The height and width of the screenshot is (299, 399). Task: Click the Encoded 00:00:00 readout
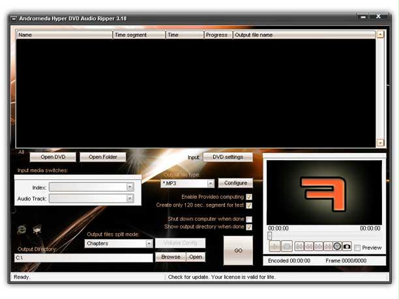[289, 261]
